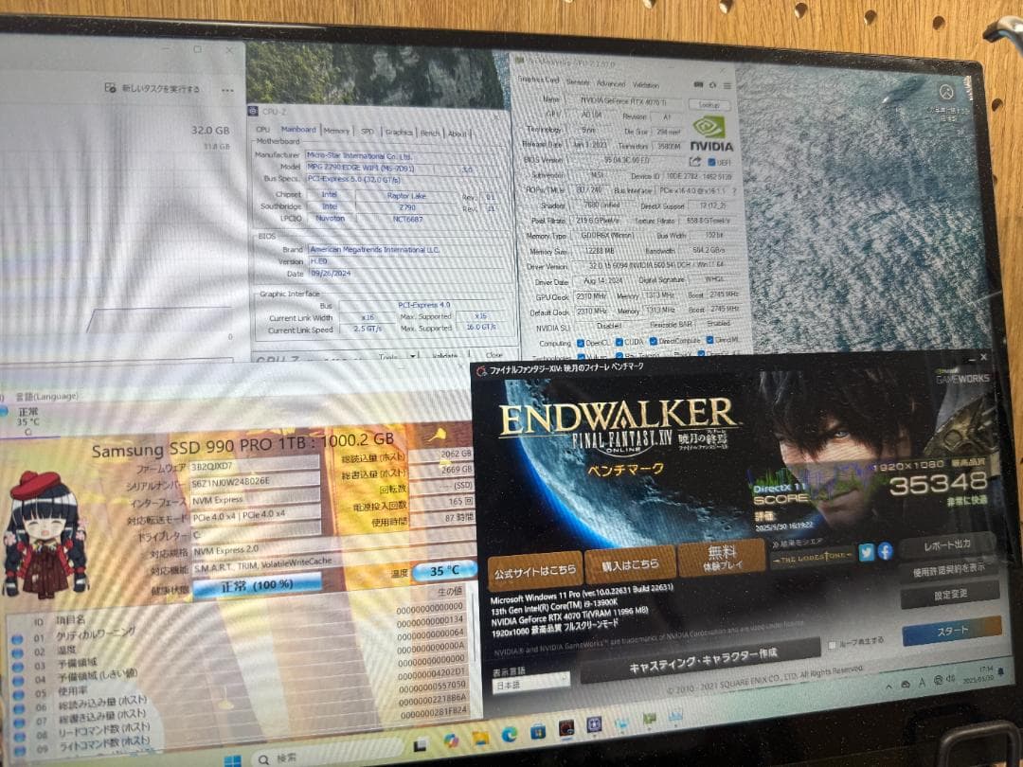Click the Windows Start button
The image size is (1023, 767).
click(x=231, y=759)
